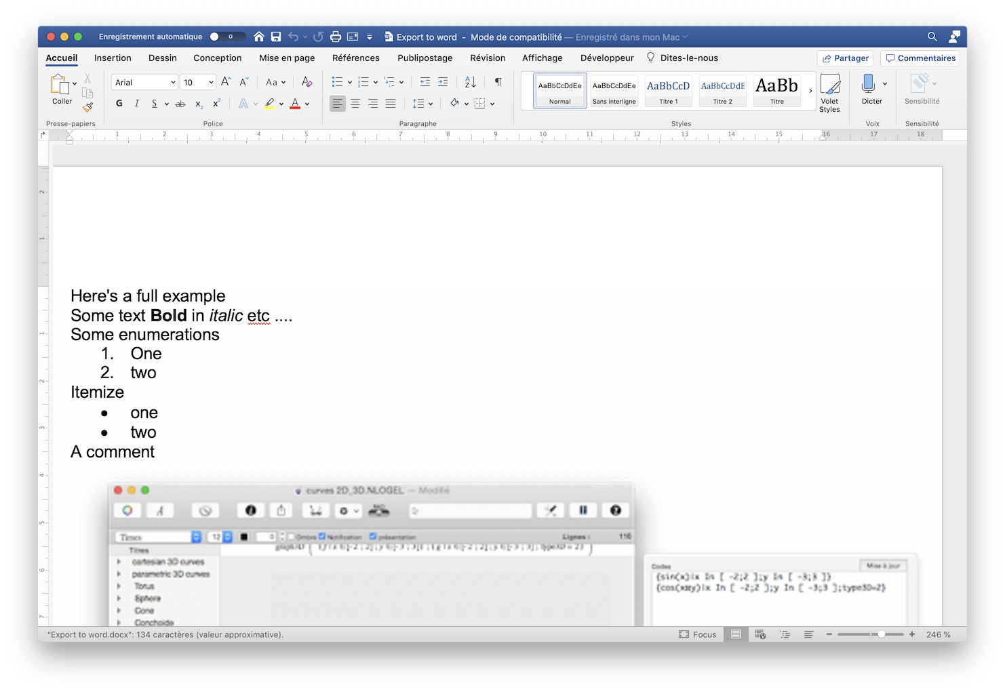The width and height of the screenshot is (1005, 692).
Task: Click the Home icon in title bar
Action: tap(259, 37)
